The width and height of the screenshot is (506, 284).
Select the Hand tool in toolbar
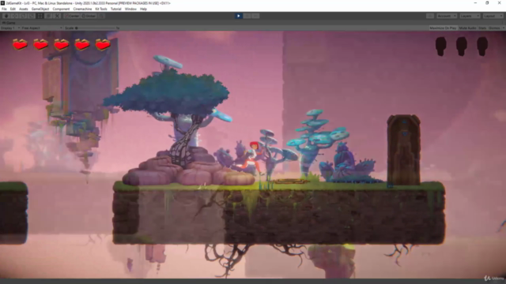(6, 16)
